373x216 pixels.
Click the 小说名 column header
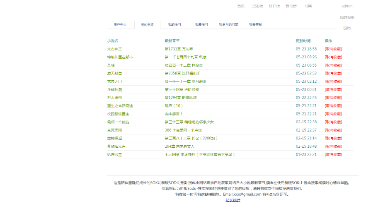tap(112, 41)
